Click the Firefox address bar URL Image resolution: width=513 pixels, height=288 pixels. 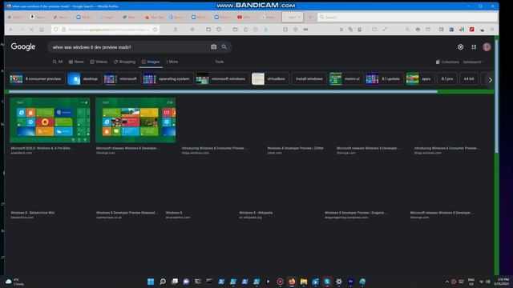(108, 30)
